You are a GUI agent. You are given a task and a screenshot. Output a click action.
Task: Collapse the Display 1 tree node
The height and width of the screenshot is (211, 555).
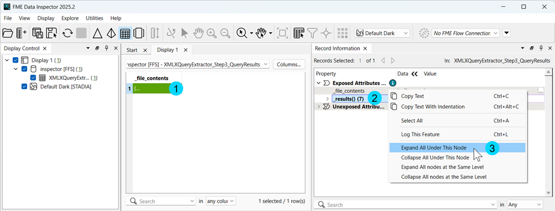coord(7,60)
